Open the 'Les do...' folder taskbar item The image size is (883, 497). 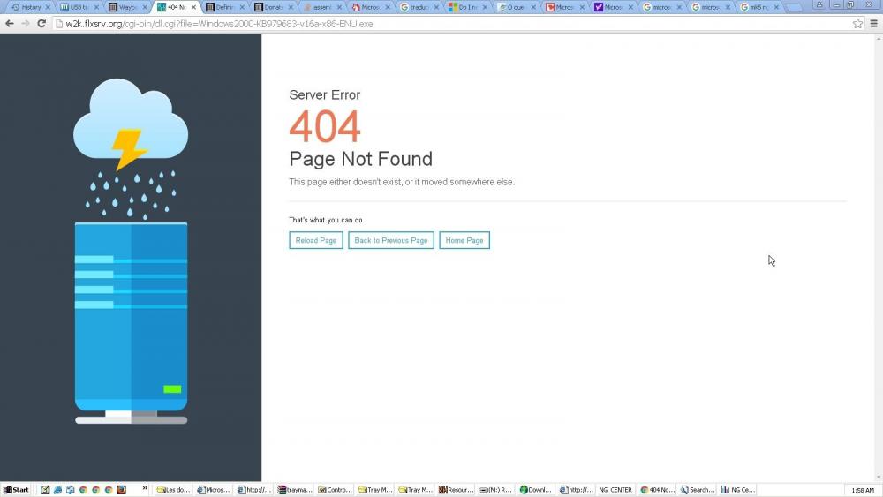173,489
